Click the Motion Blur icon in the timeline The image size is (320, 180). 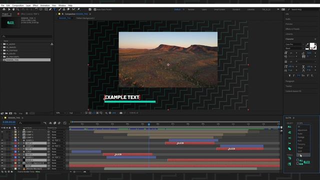pos(59,123)
